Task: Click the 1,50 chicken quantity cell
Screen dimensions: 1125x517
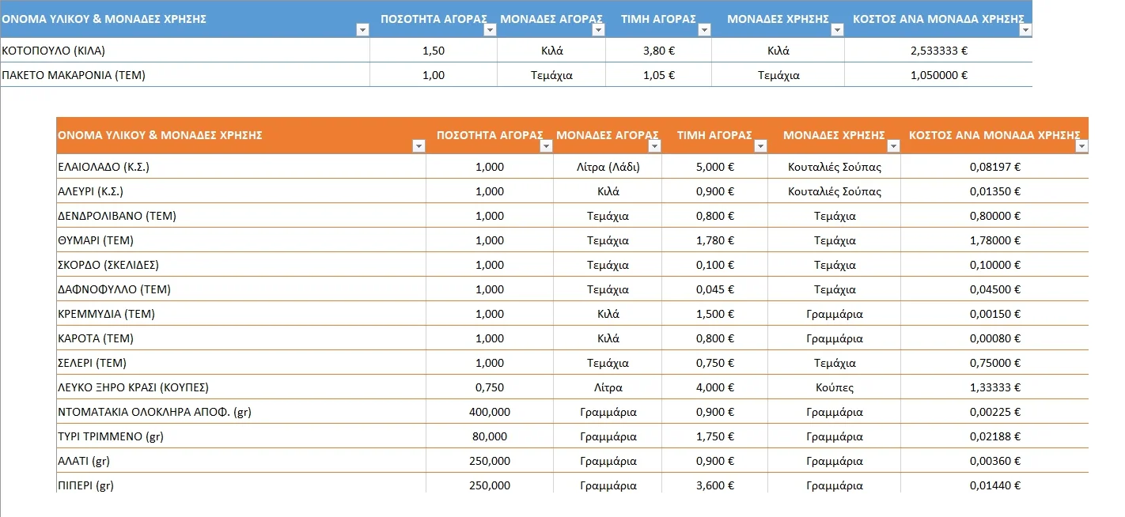Action: click(x=434, y=51)
